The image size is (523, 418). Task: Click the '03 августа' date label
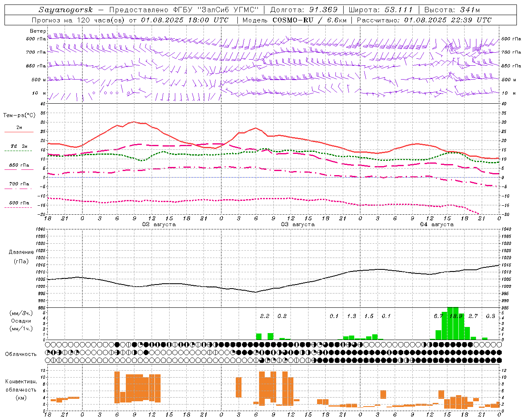[x=298, y=225]
